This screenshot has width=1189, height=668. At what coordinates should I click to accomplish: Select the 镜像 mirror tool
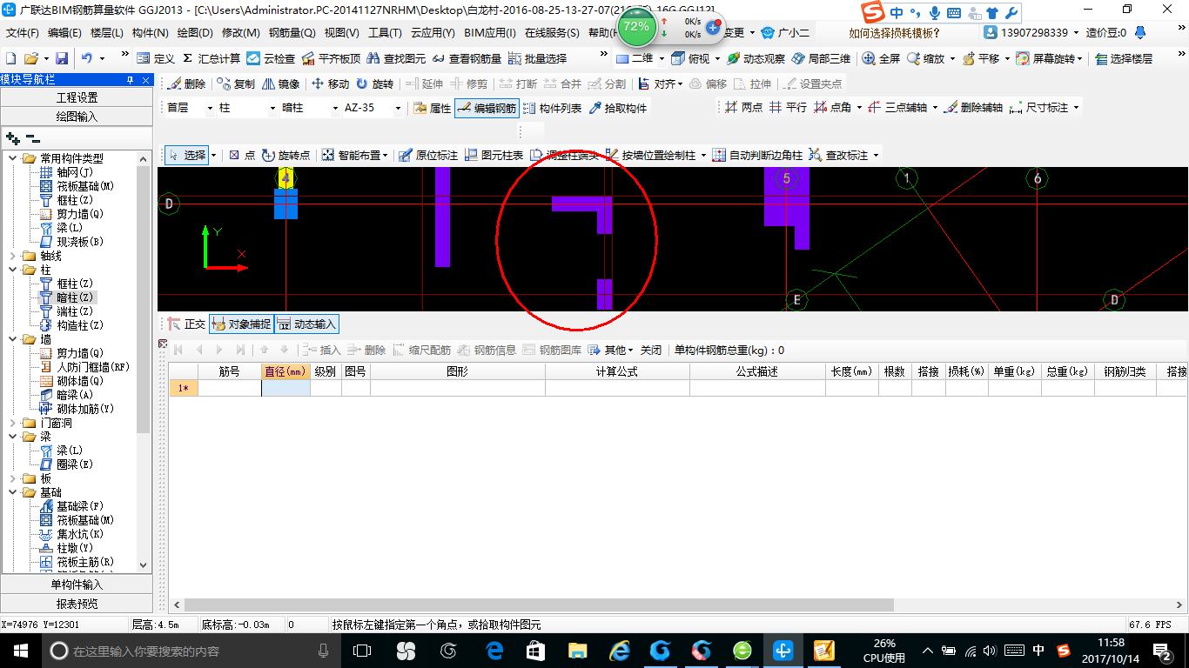click(x=280, y=84)
